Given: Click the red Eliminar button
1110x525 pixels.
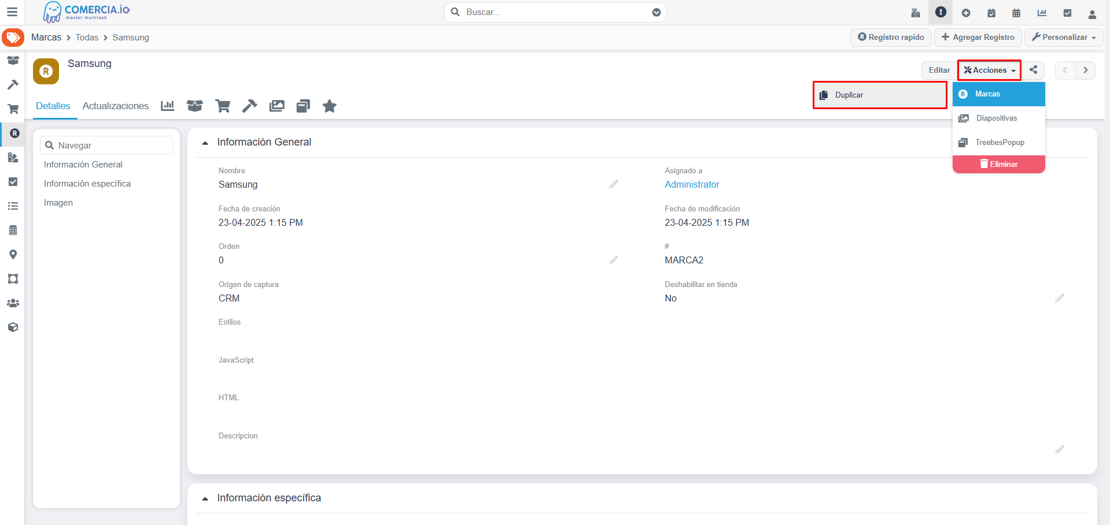Looking at the screenshot, I should [x=999, y=164].
